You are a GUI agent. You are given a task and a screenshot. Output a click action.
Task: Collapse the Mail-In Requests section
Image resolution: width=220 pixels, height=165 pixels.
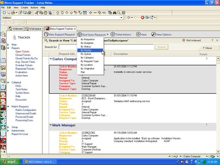point(8,106)
